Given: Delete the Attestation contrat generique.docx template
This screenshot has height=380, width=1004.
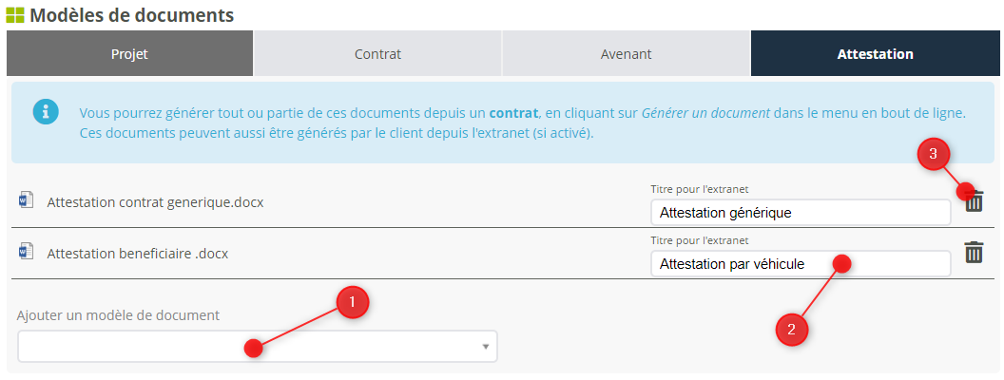Looking at the screenshot, I should pyautogui.click(x=975, y=202).
